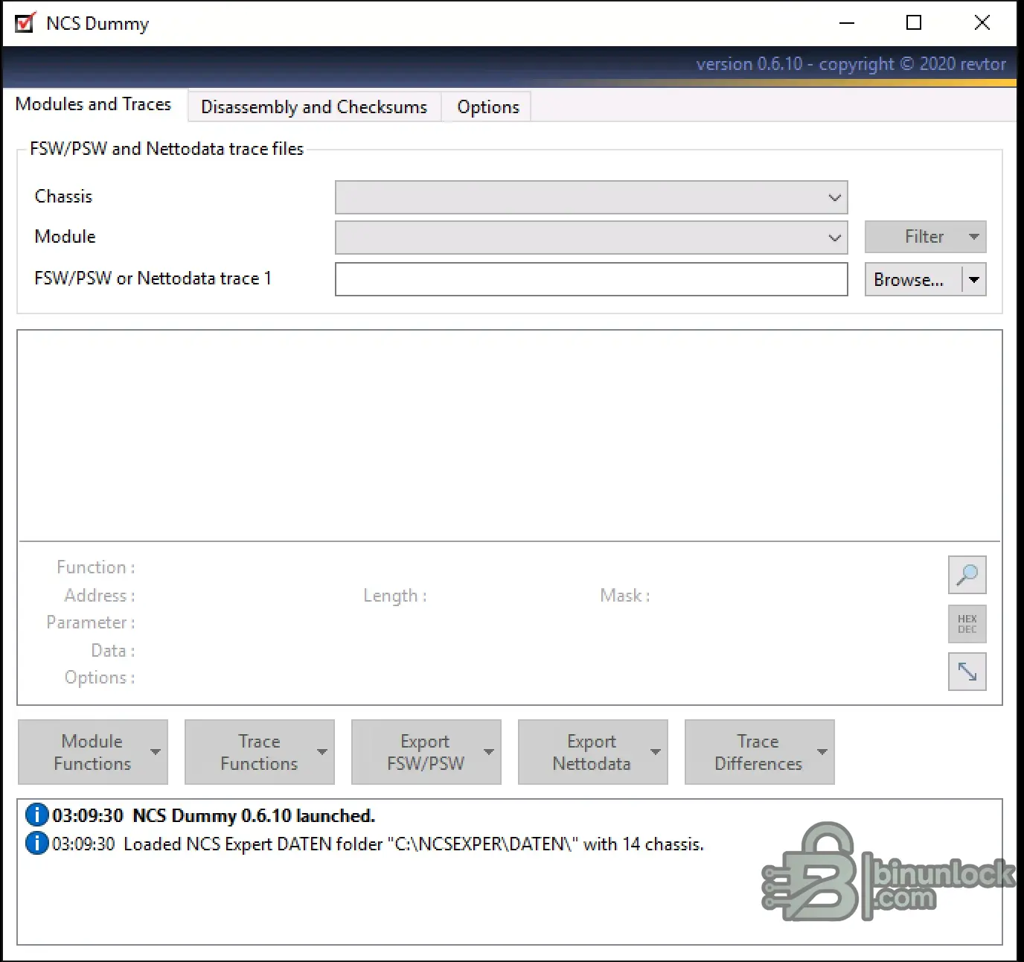Click the NCS Dummy app icon in title bar
The image size is (1024, 962).
[x=25, y=23]
